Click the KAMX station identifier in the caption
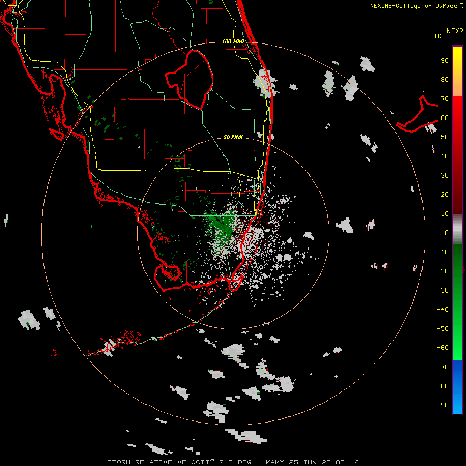This screenshot has height=466, width=466. pyautogui.click(x=275, y=462)
